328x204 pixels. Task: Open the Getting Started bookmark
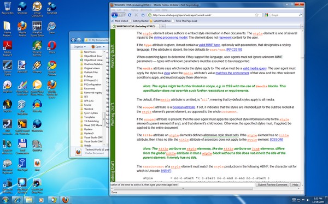pyautogui.click(x=139, y=21)
